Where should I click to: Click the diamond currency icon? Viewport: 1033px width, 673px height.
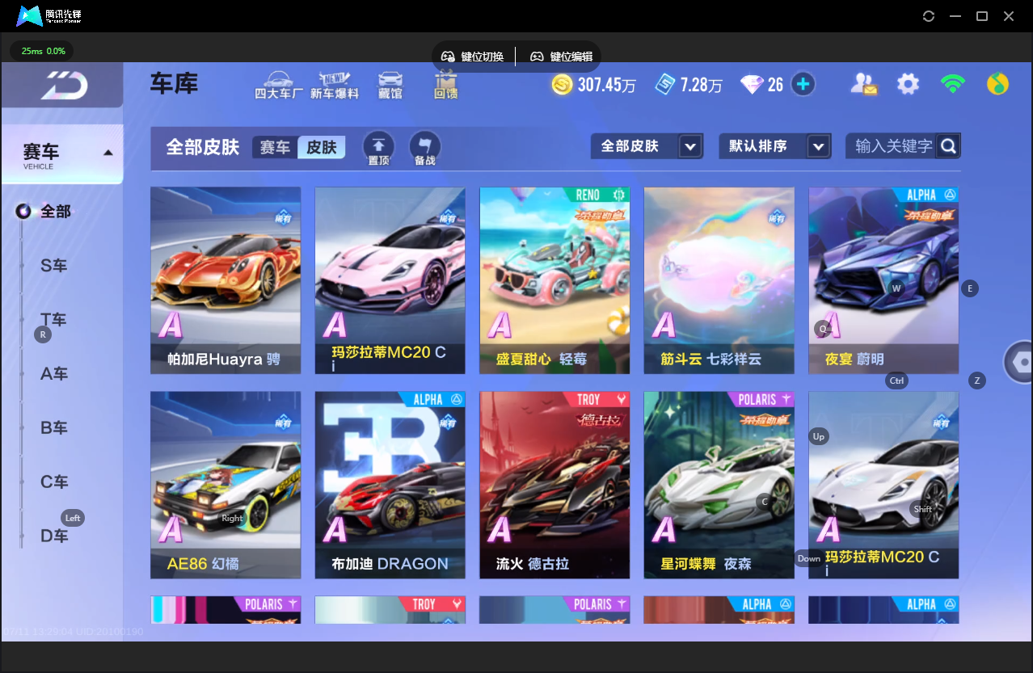click(x=752, y=84)
